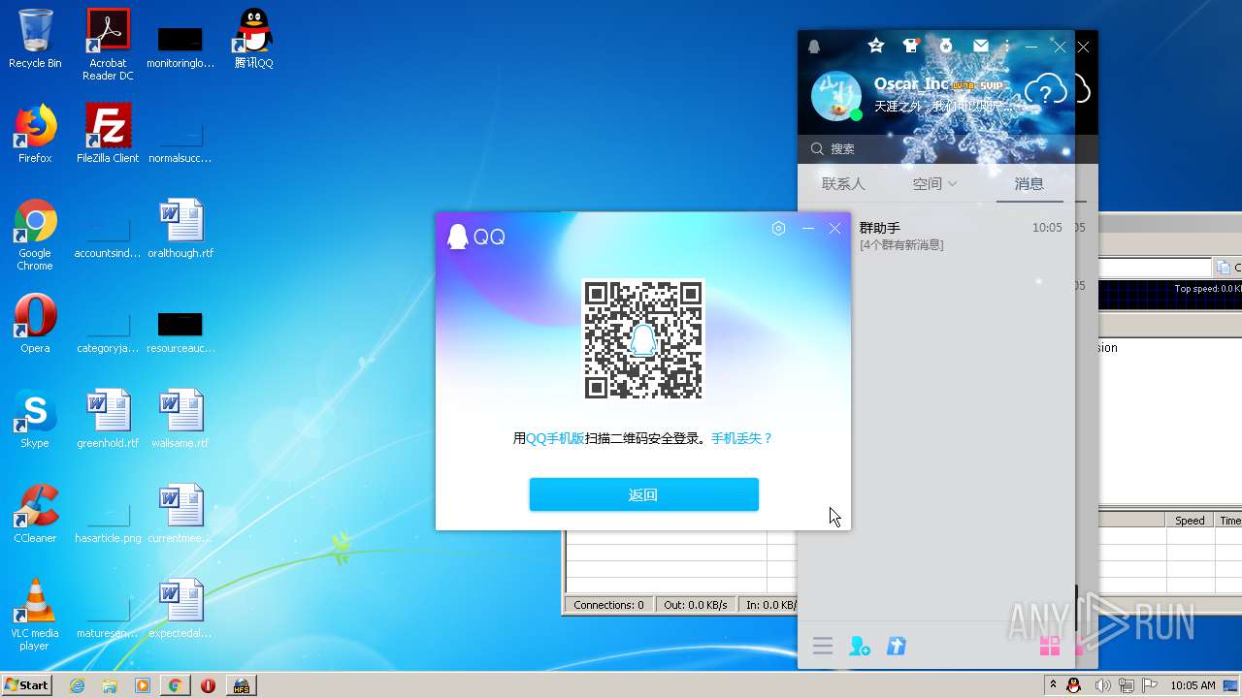Open Internet Explorer from taskbar

78,685
